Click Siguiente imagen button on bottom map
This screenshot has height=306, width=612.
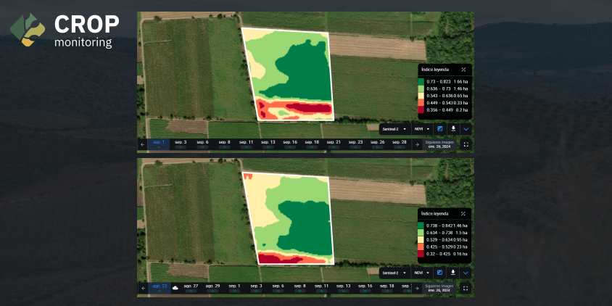coord(439,289)
